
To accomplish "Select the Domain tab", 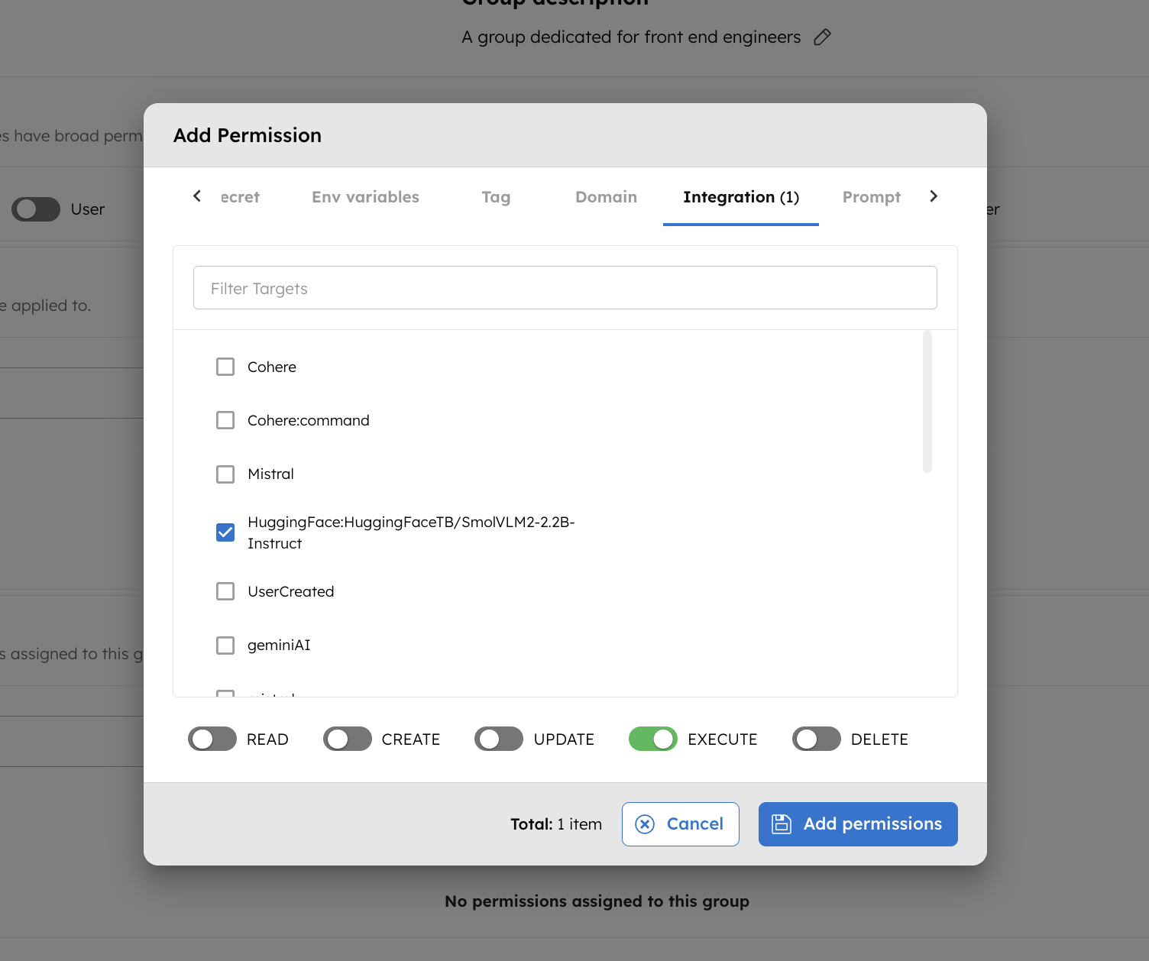I will pos(606,197).
